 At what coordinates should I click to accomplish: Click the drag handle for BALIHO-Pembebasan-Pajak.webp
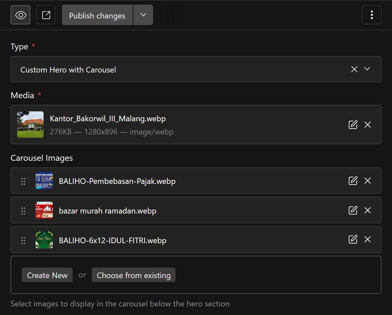point(23,181)
